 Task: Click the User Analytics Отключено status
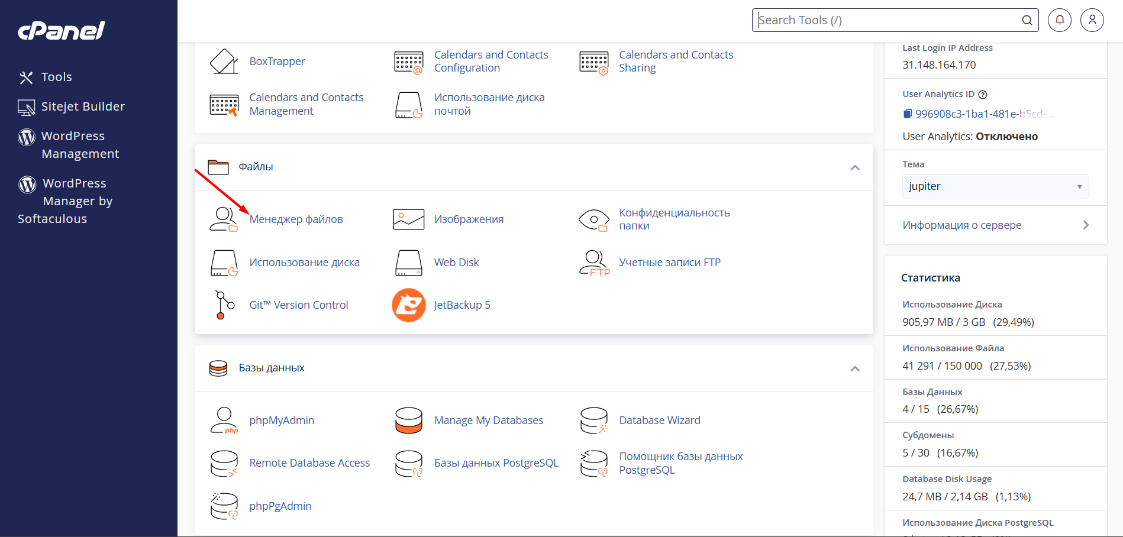(x=1006, y=137)
